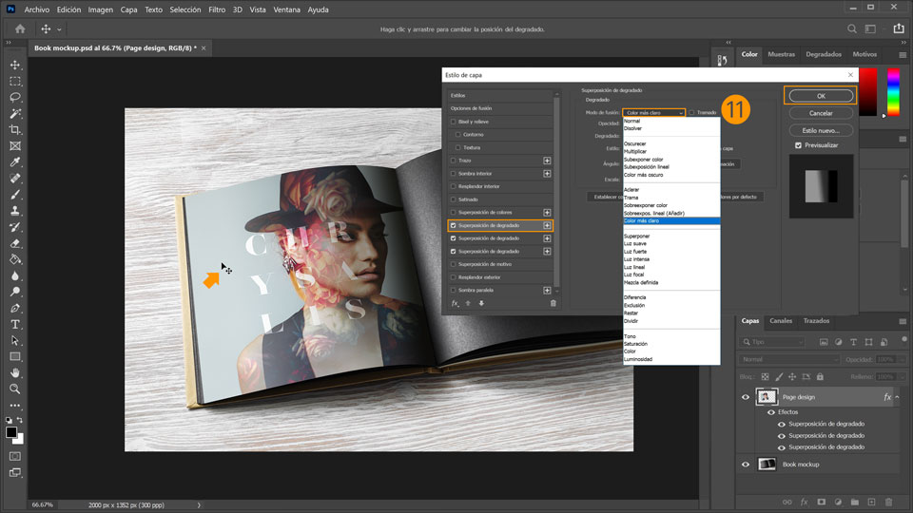Click the plus icon next to Trazo
The height and width of the screenshot is (513, 913).
548,161
